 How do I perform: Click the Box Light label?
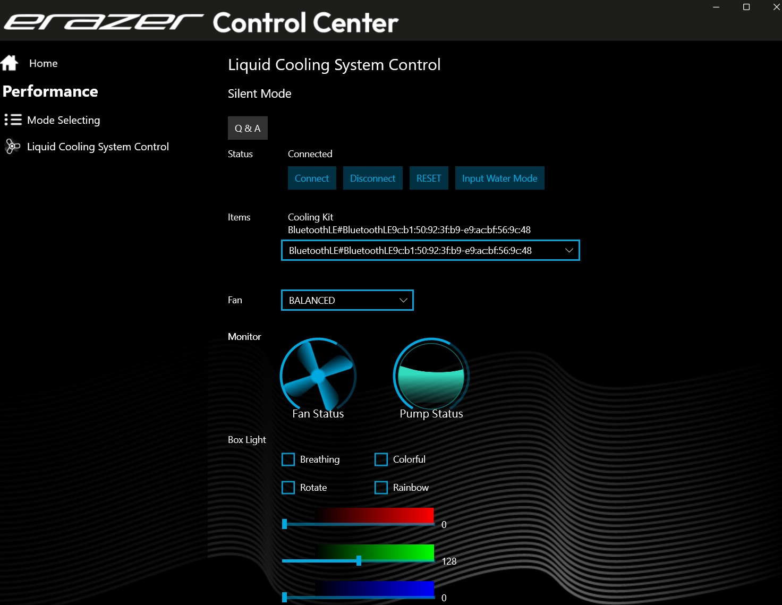[246, 440]
